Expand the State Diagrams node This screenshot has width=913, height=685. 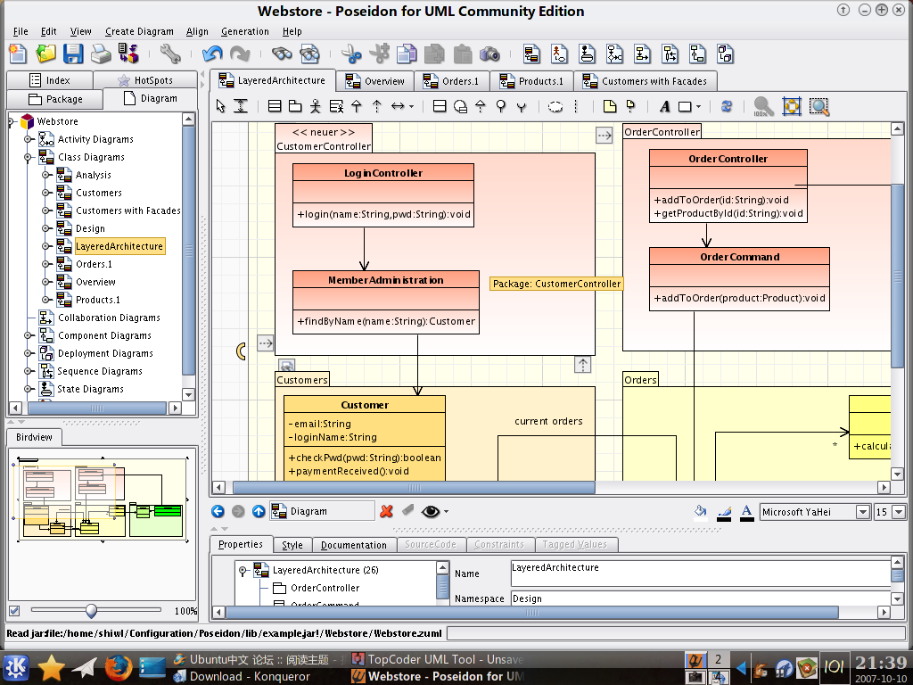pyautogui.click(x=28, y=389)
